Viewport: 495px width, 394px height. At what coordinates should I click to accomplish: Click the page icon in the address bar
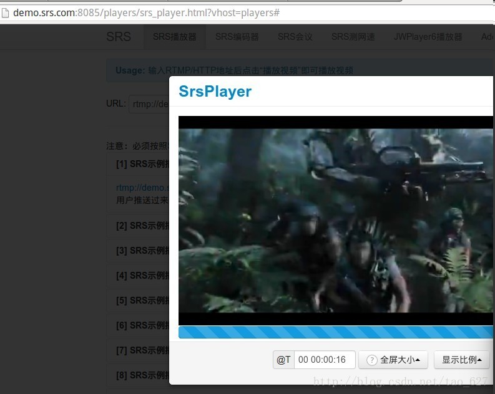[x=5, y=13]
